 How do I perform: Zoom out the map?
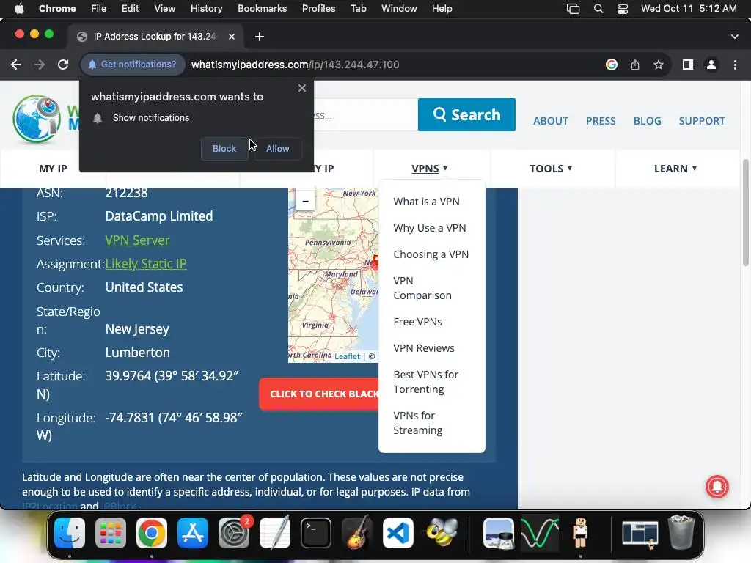[305, 202]
